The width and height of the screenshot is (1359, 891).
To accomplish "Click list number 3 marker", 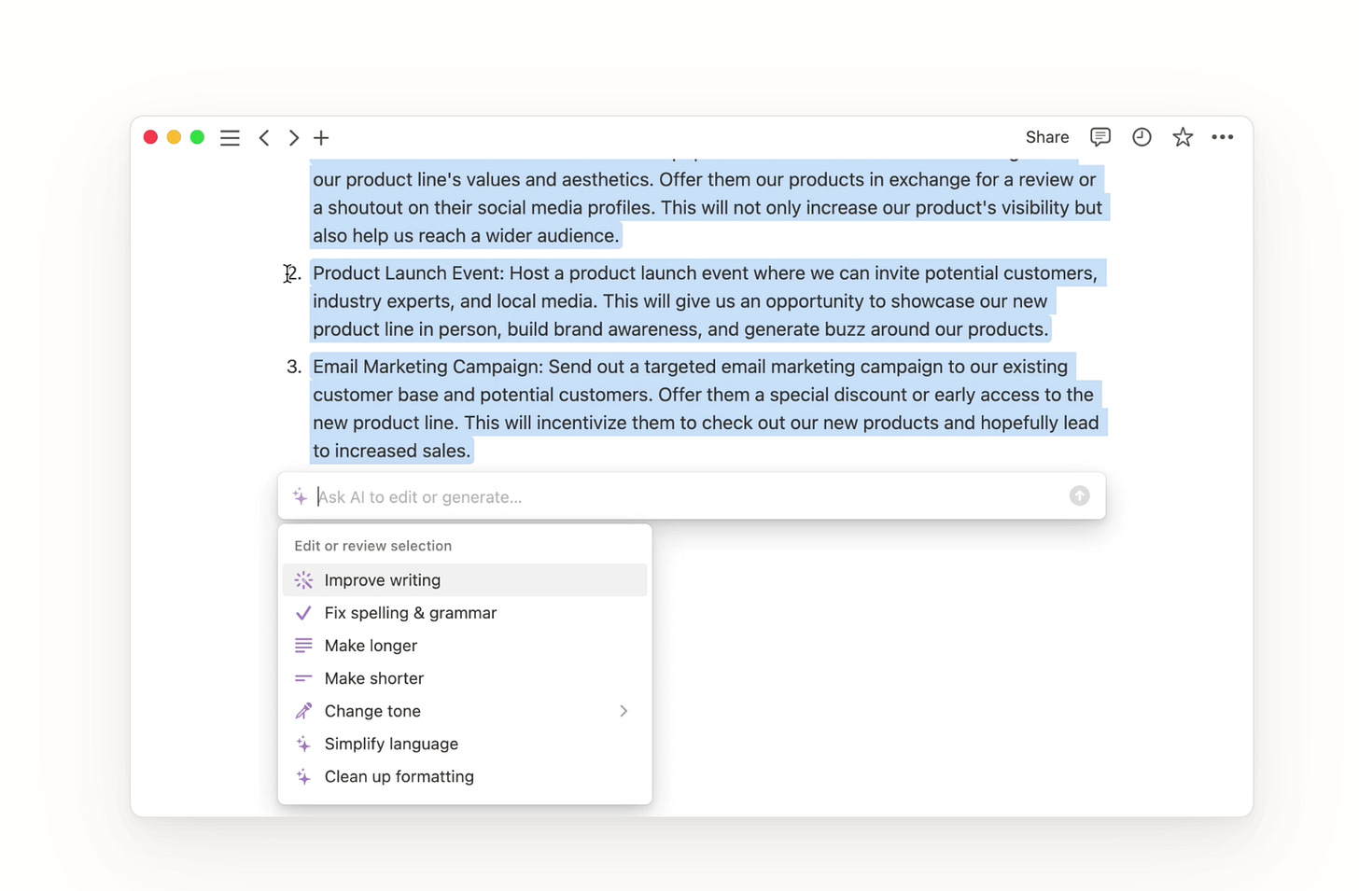I will point(293,367).
